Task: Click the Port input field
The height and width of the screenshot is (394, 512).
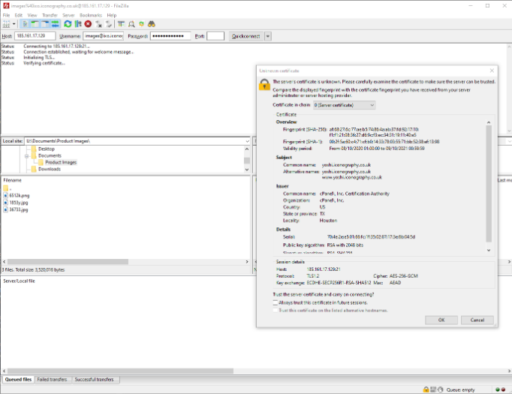Action: 215,36
